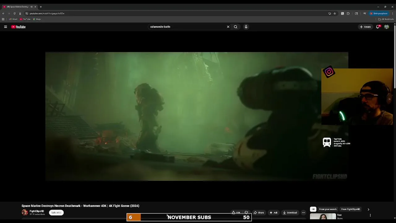Click the Ask button
The height and width of the screenshot is (223, 396).
273,213
